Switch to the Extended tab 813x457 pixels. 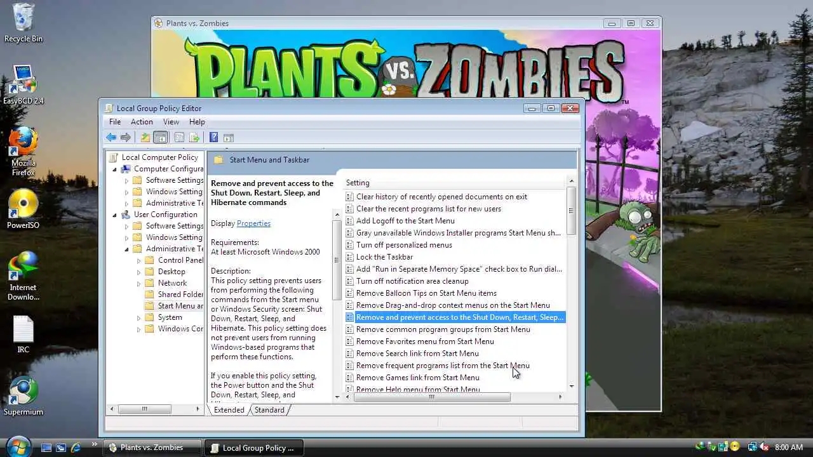click(229, 410)
